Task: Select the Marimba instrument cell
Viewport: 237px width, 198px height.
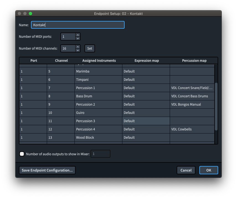Action: 98,71
